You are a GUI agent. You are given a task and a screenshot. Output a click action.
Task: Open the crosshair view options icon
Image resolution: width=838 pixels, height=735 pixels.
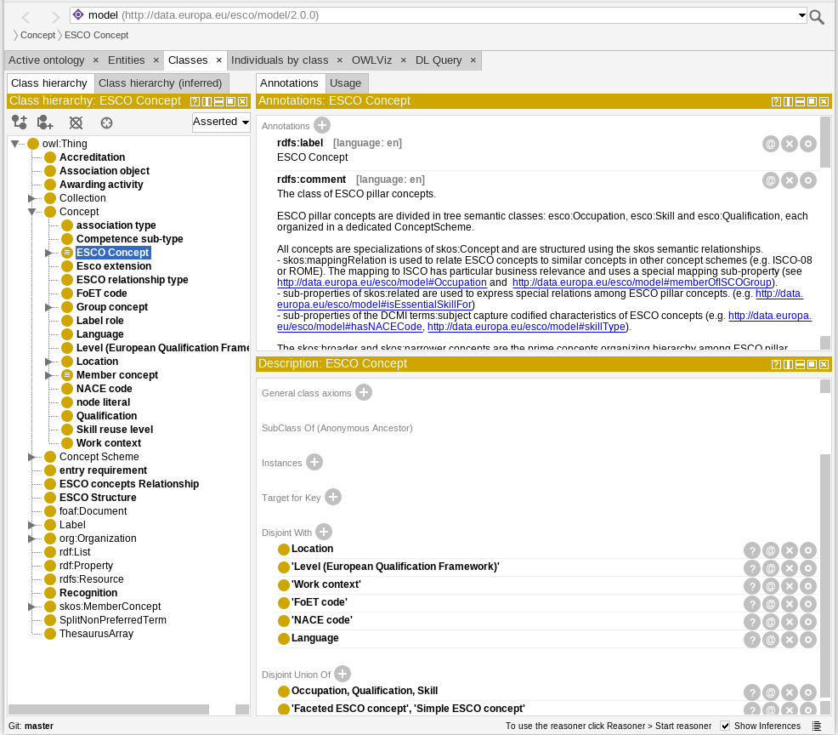point(107,123)
